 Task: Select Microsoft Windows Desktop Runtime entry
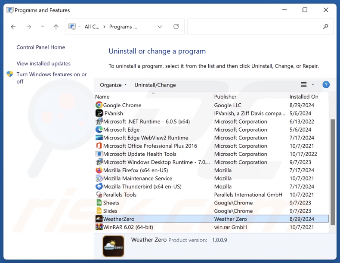(x=156, y=162)
